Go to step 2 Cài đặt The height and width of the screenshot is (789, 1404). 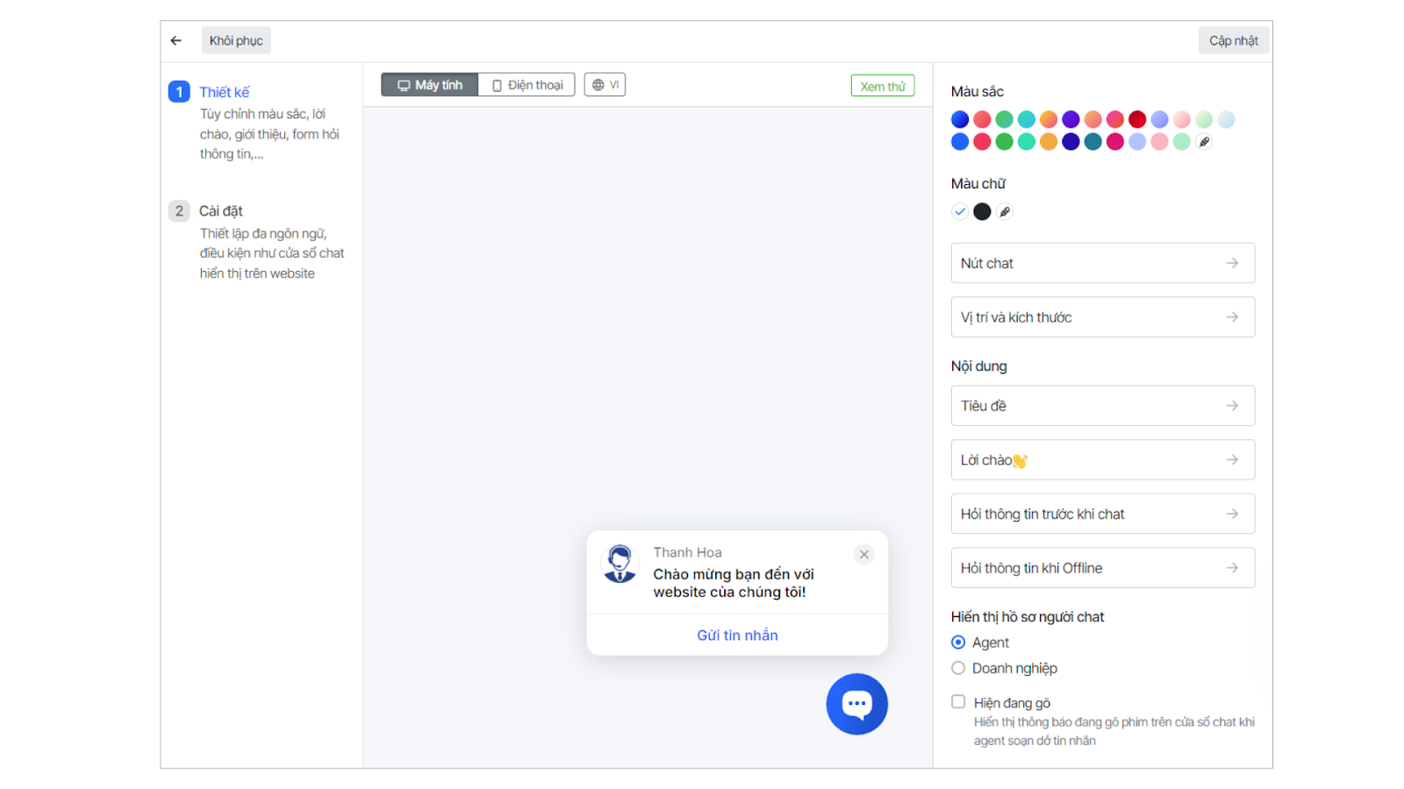click(x=220, y=211)
